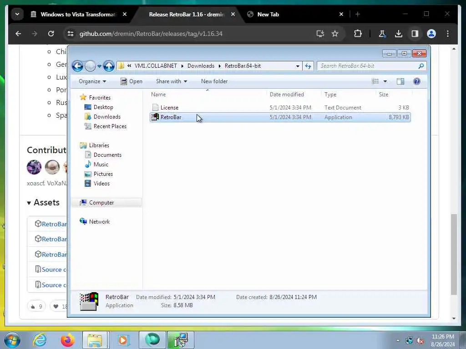466x349 pixels.
Task: Switch to Windows to Vista Transformation tab
Action: click(79, 14)
